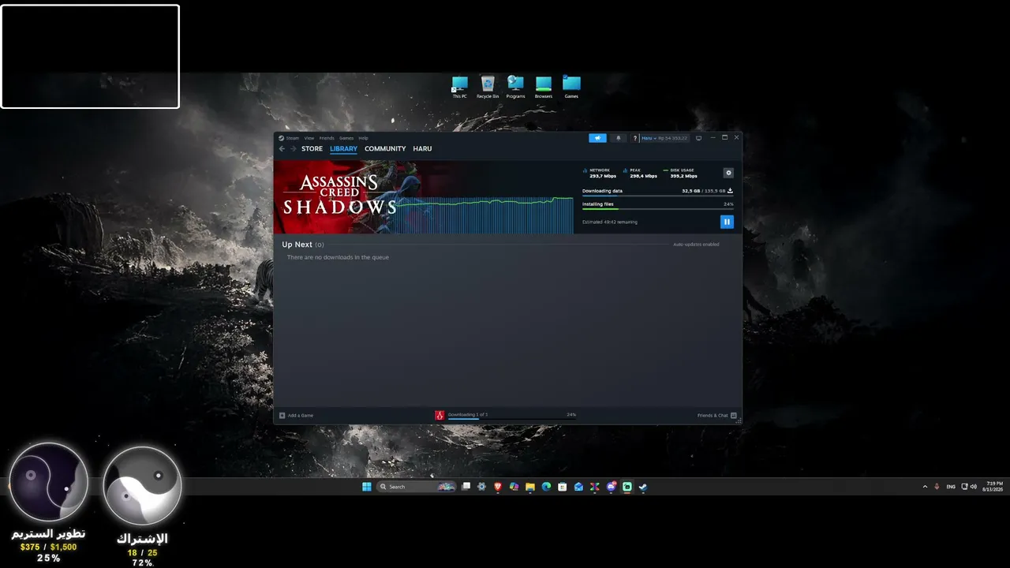The width and height of the screenshot is (1010, 568).
Task: Open Task View on taskbar
Action: (466, 487)
